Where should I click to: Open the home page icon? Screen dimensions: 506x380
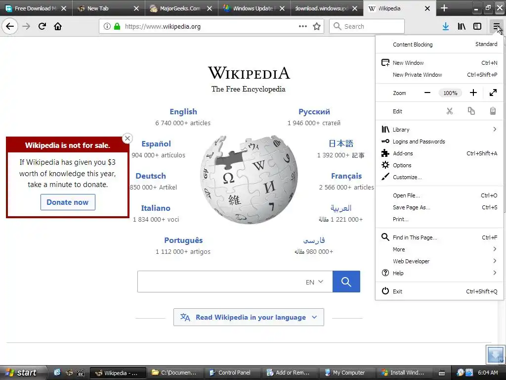coord(58,26)
